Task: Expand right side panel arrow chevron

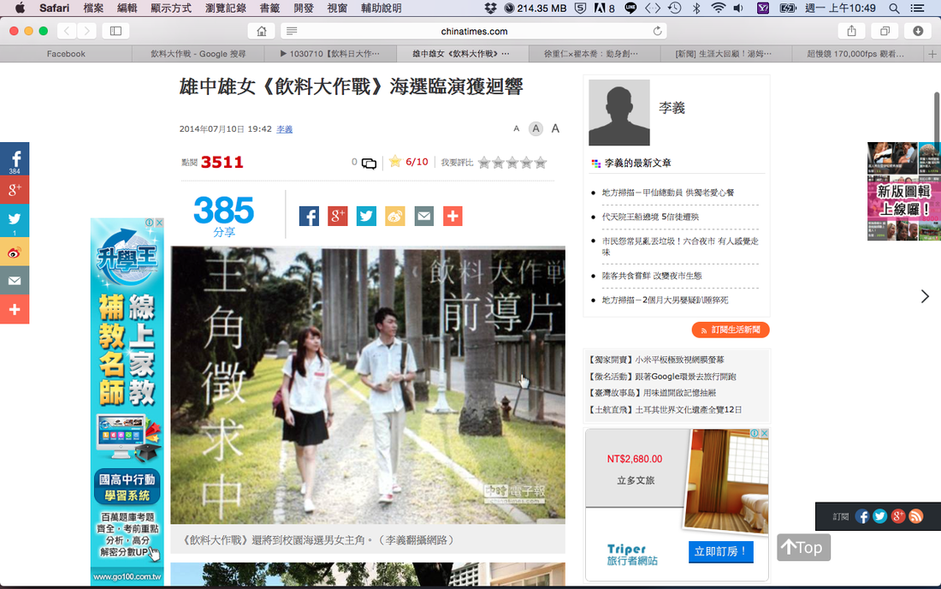Action: point(925,296)
